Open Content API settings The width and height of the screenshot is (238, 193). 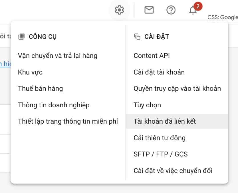[x=152, y=55]
